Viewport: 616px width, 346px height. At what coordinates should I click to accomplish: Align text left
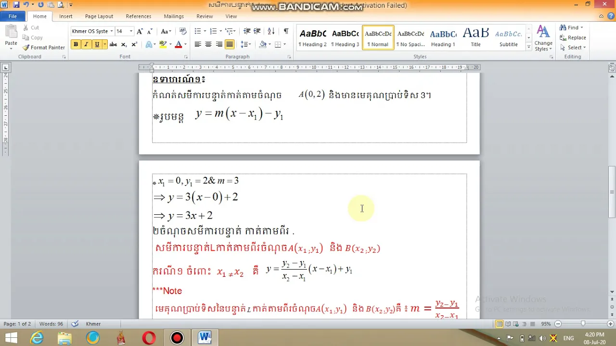198,44
